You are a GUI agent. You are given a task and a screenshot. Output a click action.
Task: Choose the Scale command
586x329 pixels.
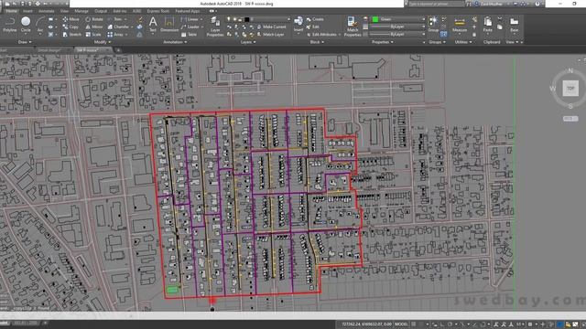(93, 35)
